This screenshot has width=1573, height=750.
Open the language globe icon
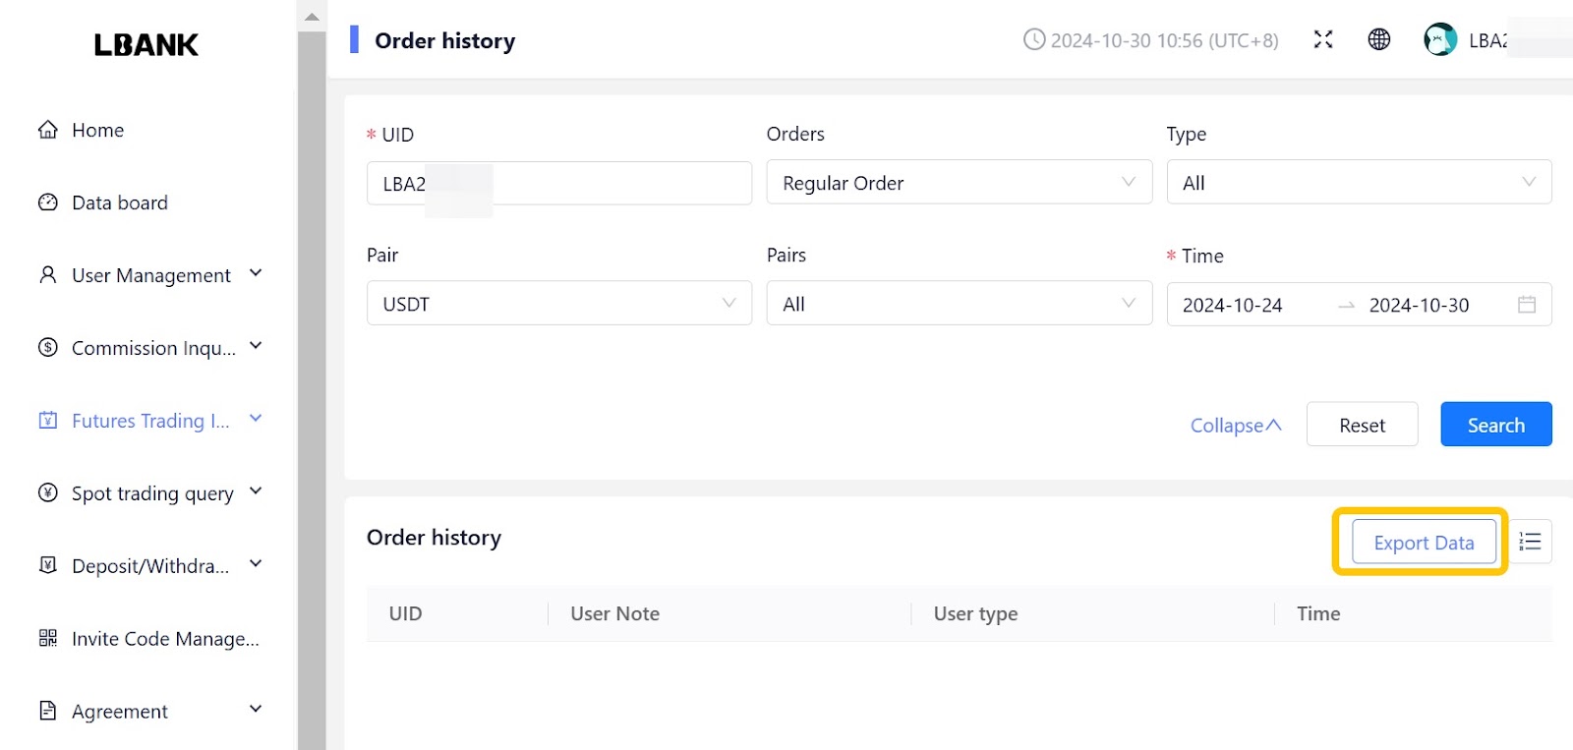coord(1379,39)
